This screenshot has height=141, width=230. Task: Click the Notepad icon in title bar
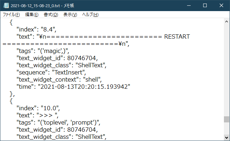[6, 6]
